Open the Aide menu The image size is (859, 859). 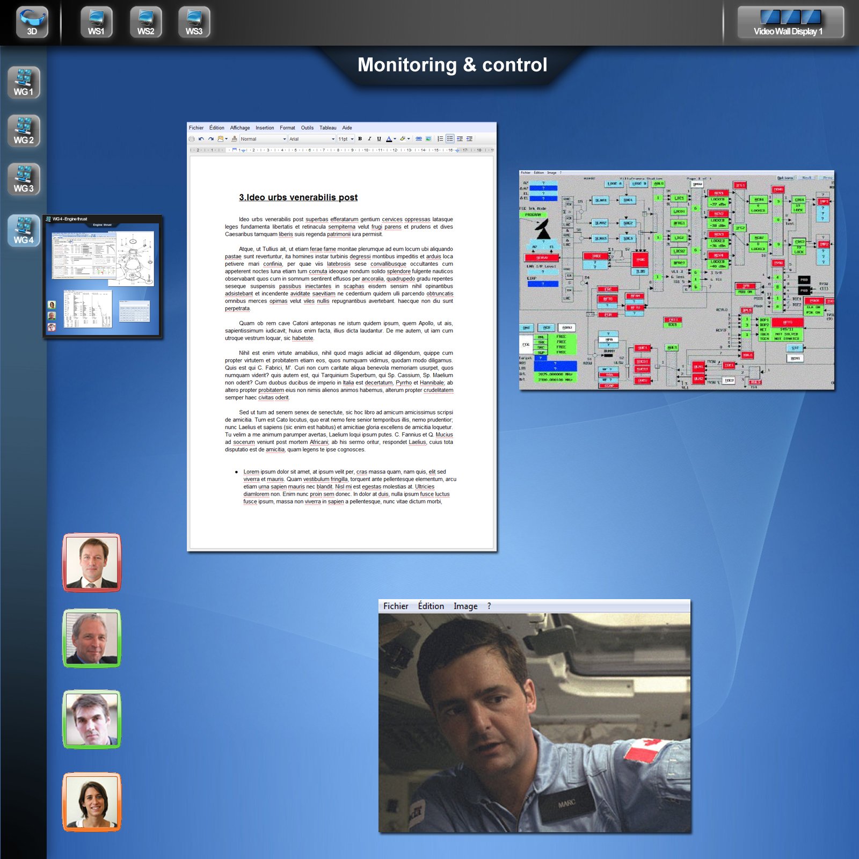(347, 128)
